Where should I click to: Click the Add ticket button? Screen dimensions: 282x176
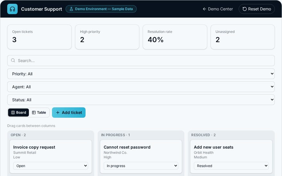pos(69,112)
